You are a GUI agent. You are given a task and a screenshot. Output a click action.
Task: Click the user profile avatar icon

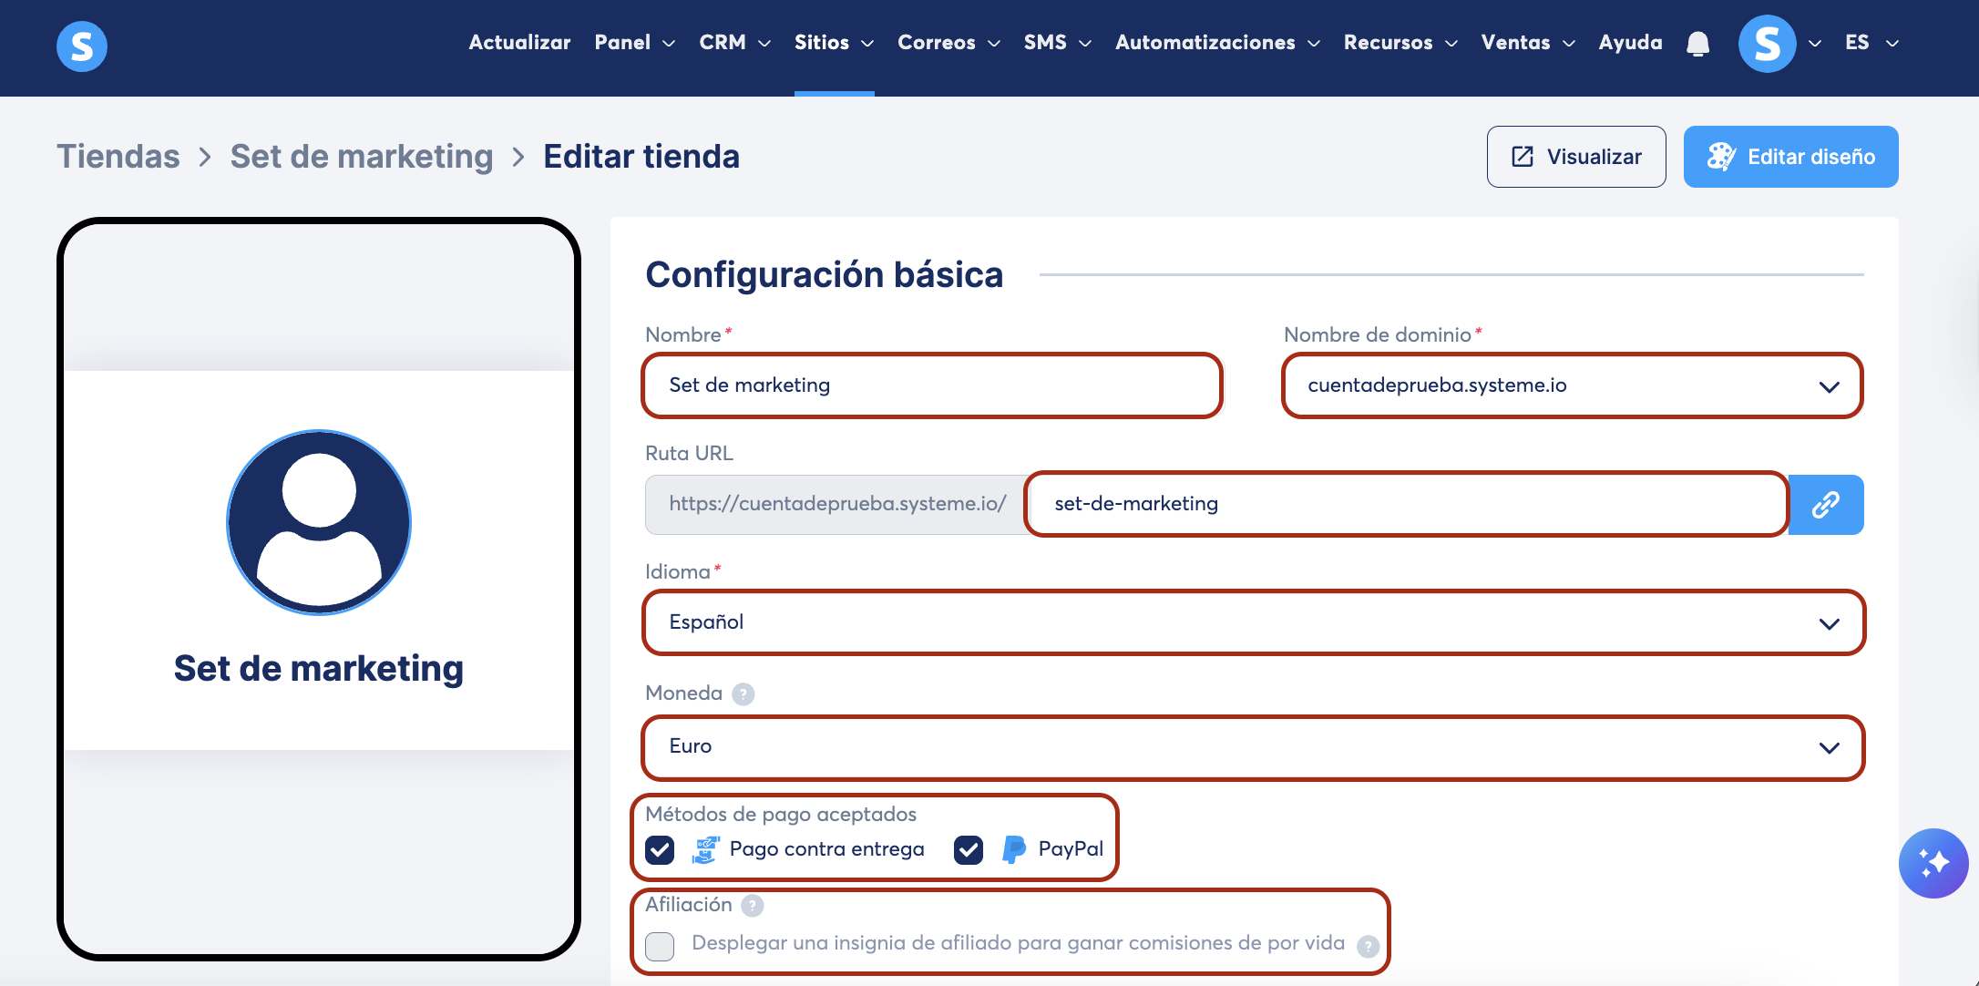[x=1767, y=44]
